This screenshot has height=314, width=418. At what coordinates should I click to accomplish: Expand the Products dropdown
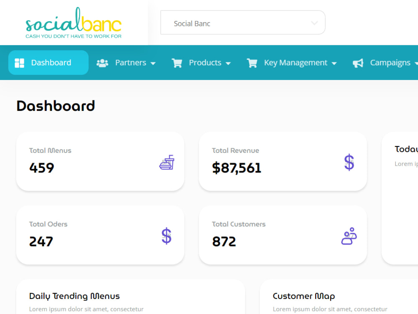pos(228,63)
